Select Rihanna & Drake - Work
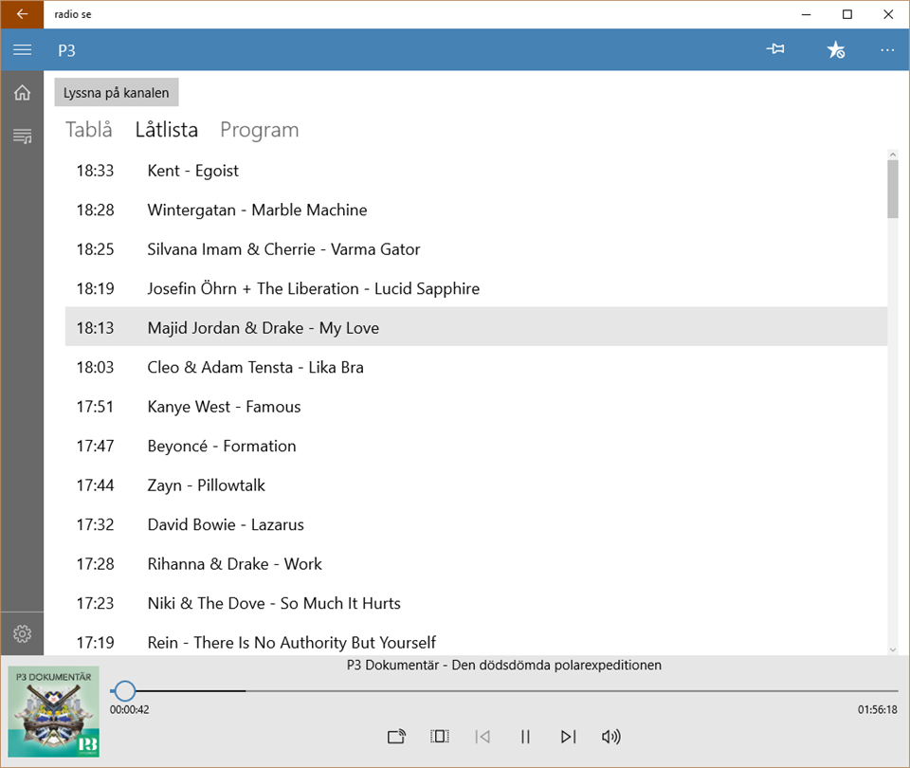The image size is (910, 768). (x=476, y=563)
